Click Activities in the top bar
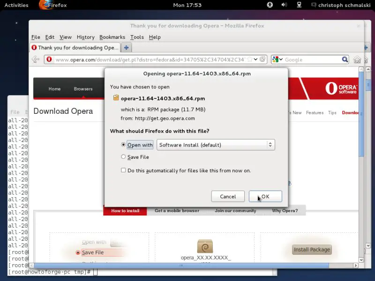The height and width of the screenshot is (281, 375). coord(16,5)
